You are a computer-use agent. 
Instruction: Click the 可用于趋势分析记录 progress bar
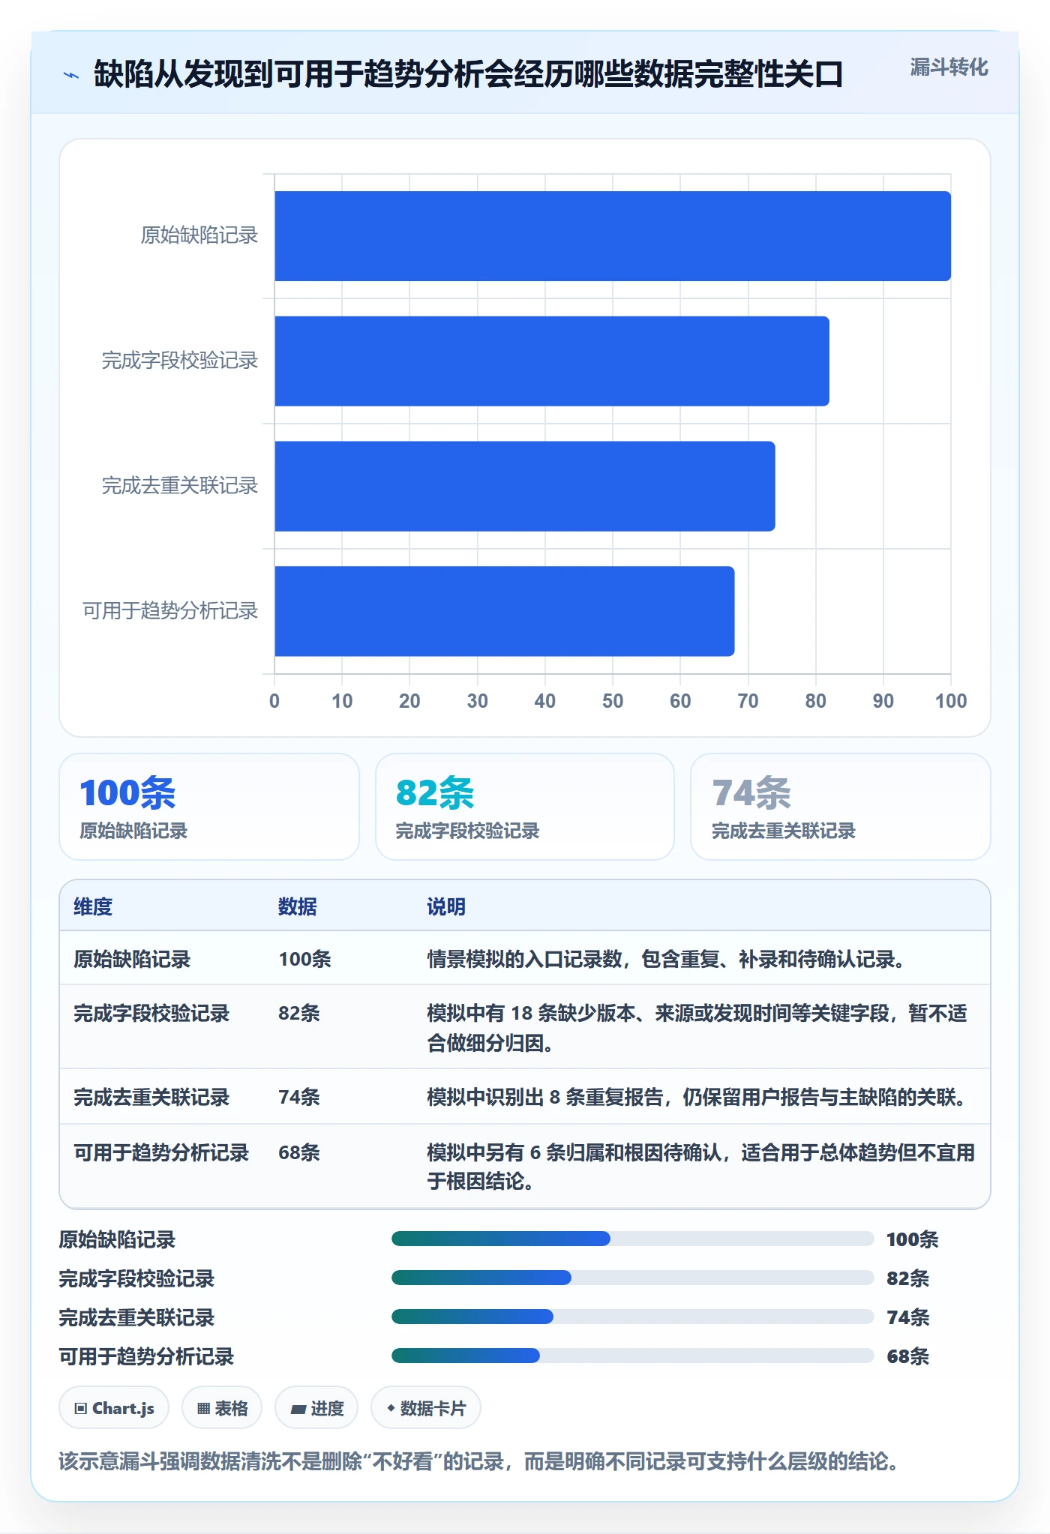[x=633, y=1356]
